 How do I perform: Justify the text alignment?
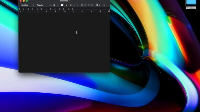[x=92, y=5]
